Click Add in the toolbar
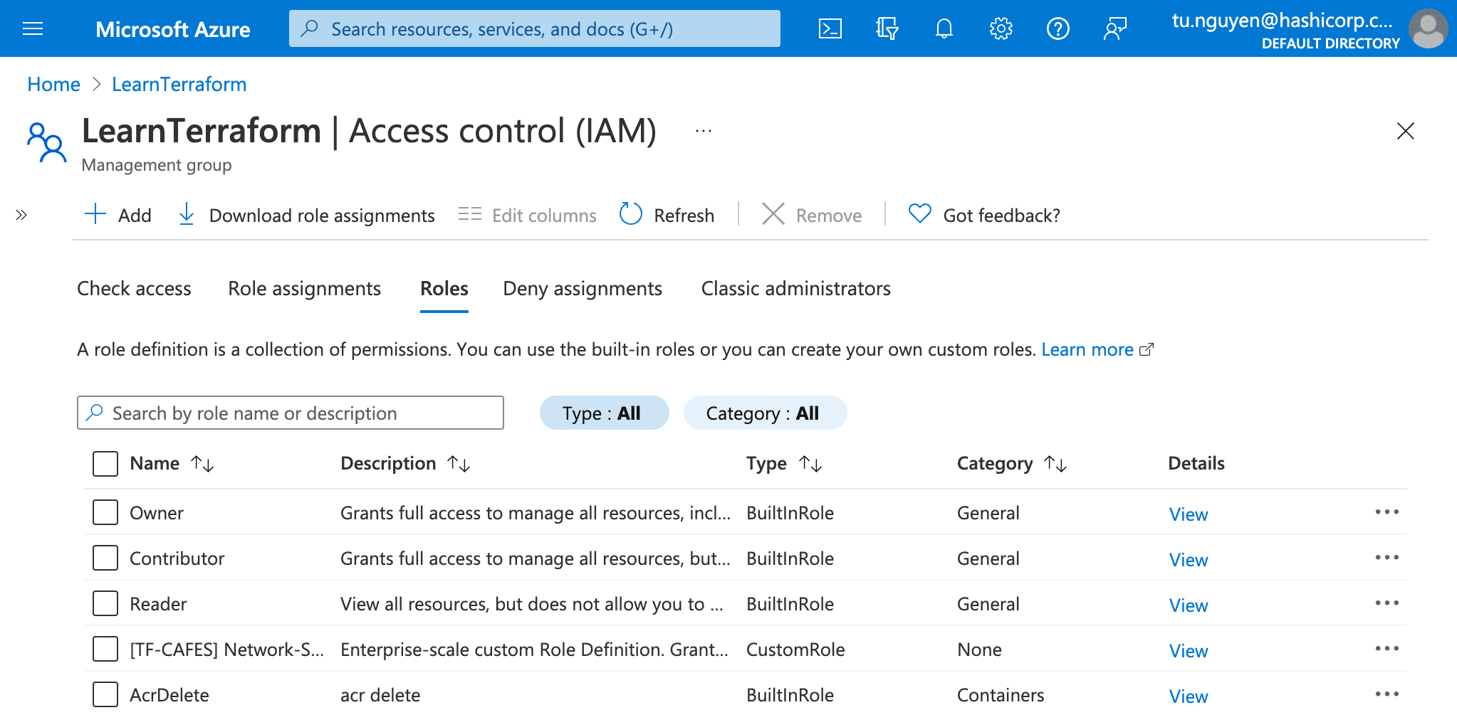 118,215
